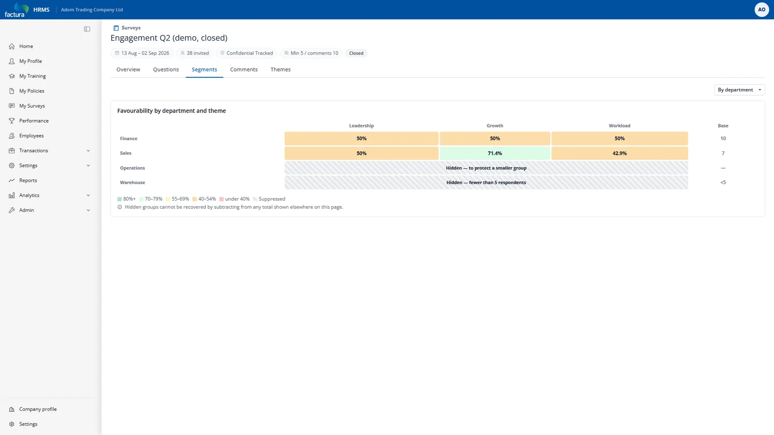This screenshot has width=774, height=435.
Task: Click the Company profile building icon
Action: (x=12, y=409)
